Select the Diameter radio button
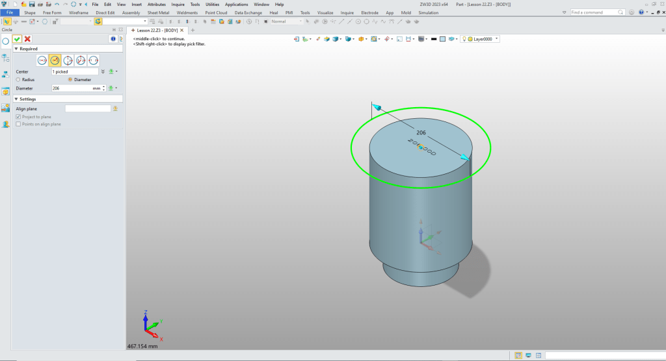Viewport: 666px width, 361px height. (x=70, y=79)
